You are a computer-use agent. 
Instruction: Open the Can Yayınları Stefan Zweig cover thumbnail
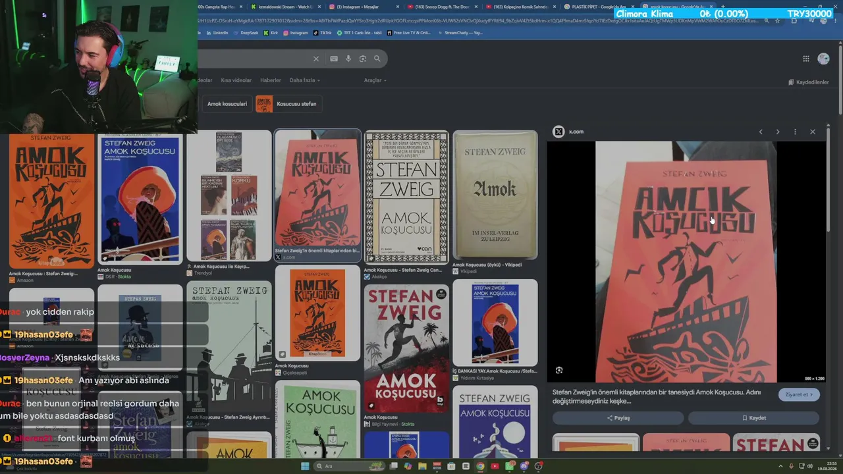click(x=406, y=197)
